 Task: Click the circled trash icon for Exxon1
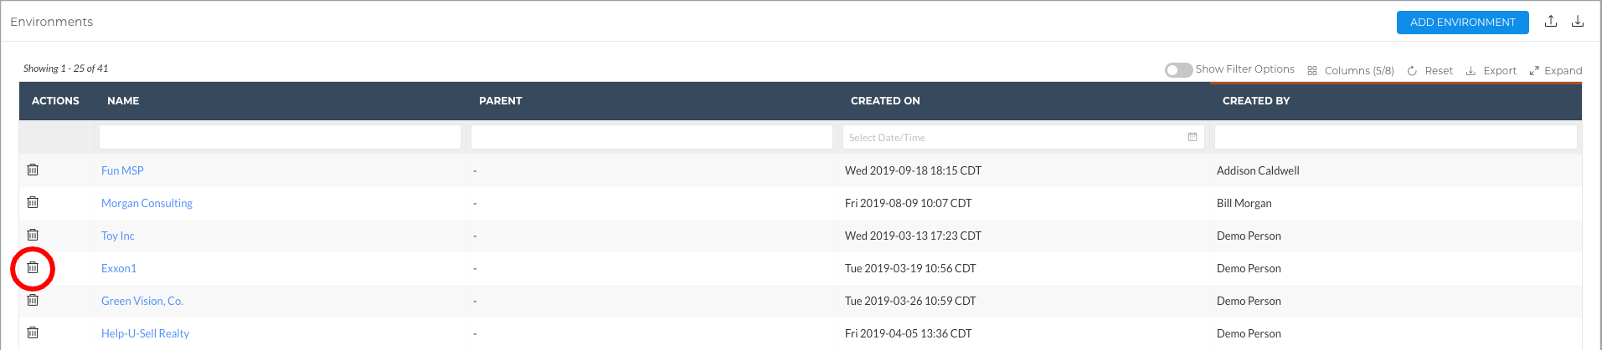click(33, 267)
